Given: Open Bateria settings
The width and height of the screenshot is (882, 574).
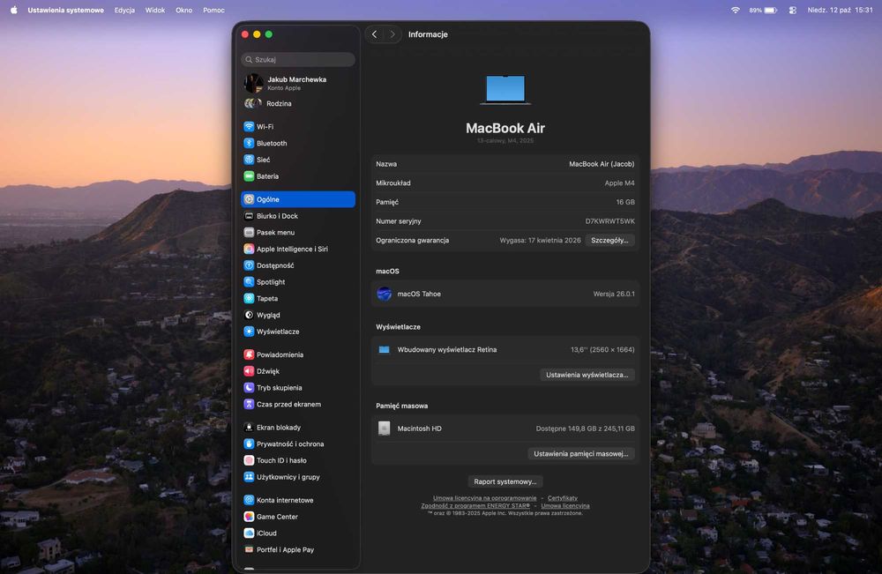Looking at the screenshot, I should (x=297, y=176).
